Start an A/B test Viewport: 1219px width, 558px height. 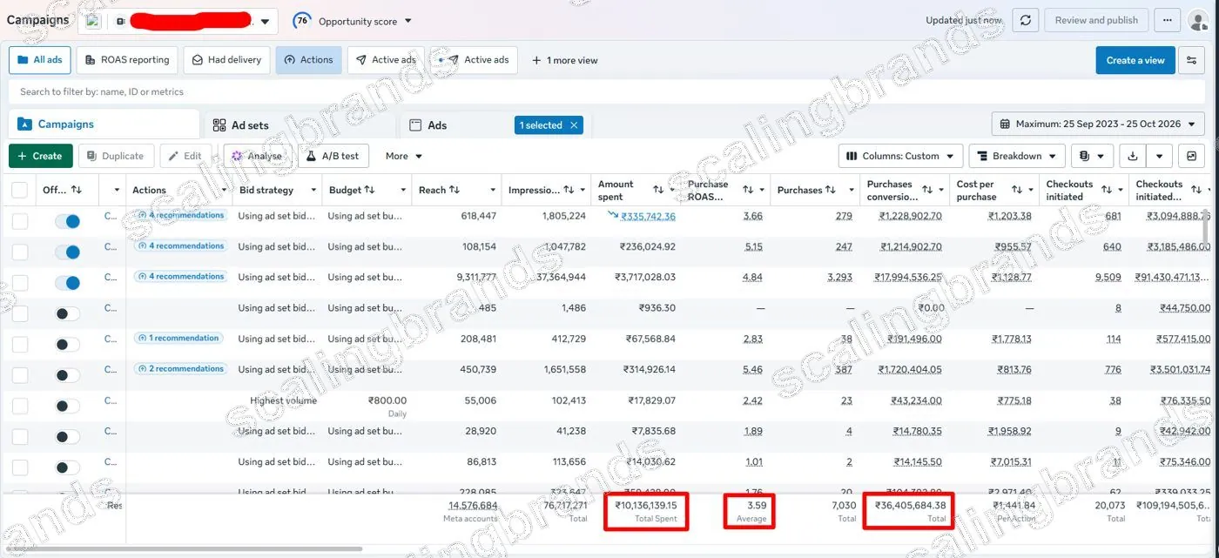[x=333, y=156]
